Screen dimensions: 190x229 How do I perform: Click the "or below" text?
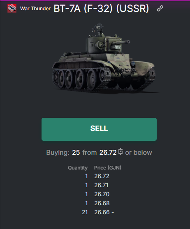[x=139, y=153]
